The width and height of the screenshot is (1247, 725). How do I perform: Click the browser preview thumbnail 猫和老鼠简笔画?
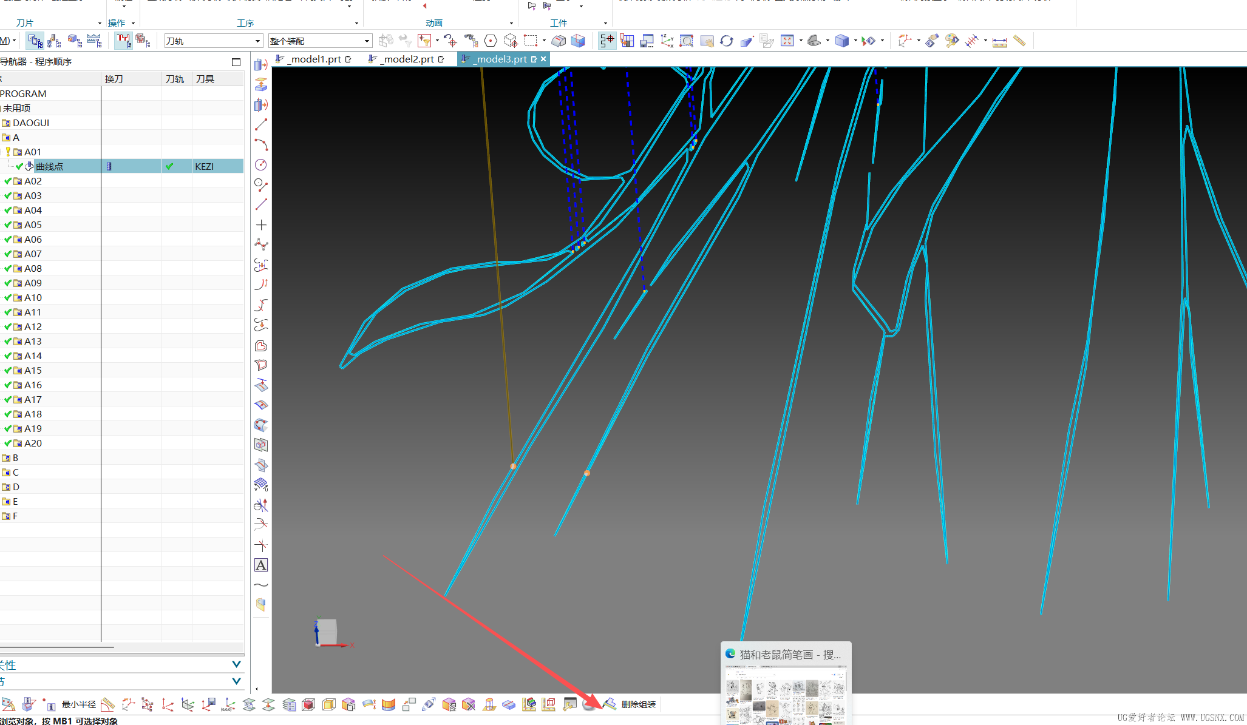786,684
